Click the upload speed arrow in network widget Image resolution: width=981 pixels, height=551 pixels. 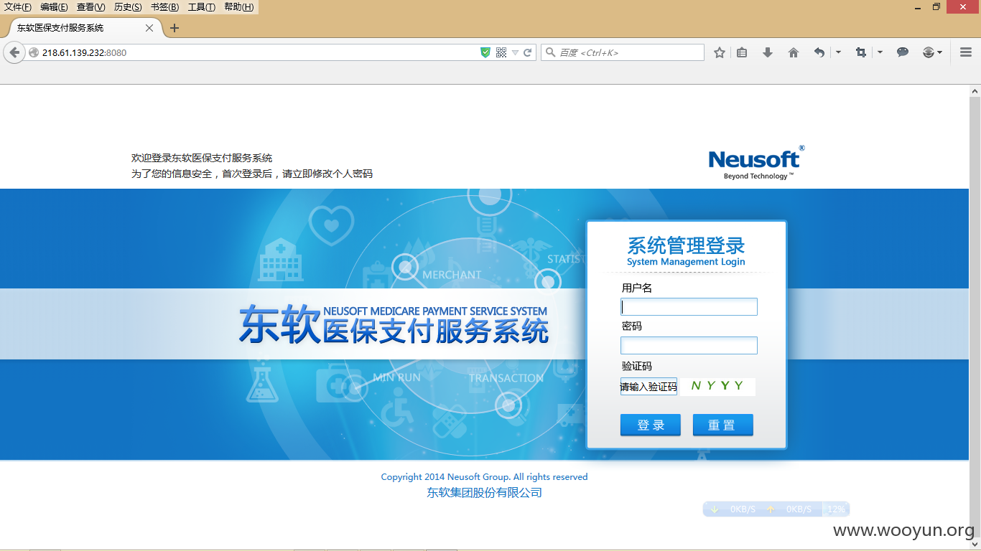coord(771,509)
